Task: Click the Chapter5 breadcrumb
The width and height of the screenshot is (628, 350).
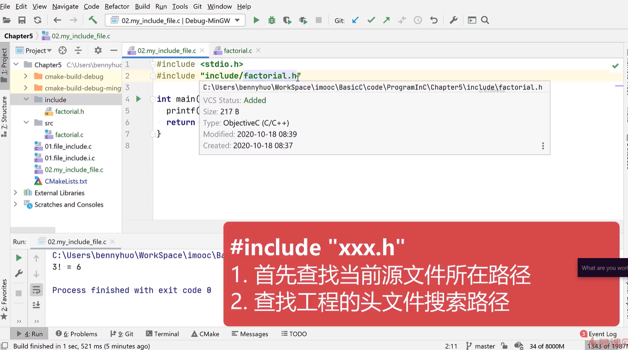Action: point(19,36)
